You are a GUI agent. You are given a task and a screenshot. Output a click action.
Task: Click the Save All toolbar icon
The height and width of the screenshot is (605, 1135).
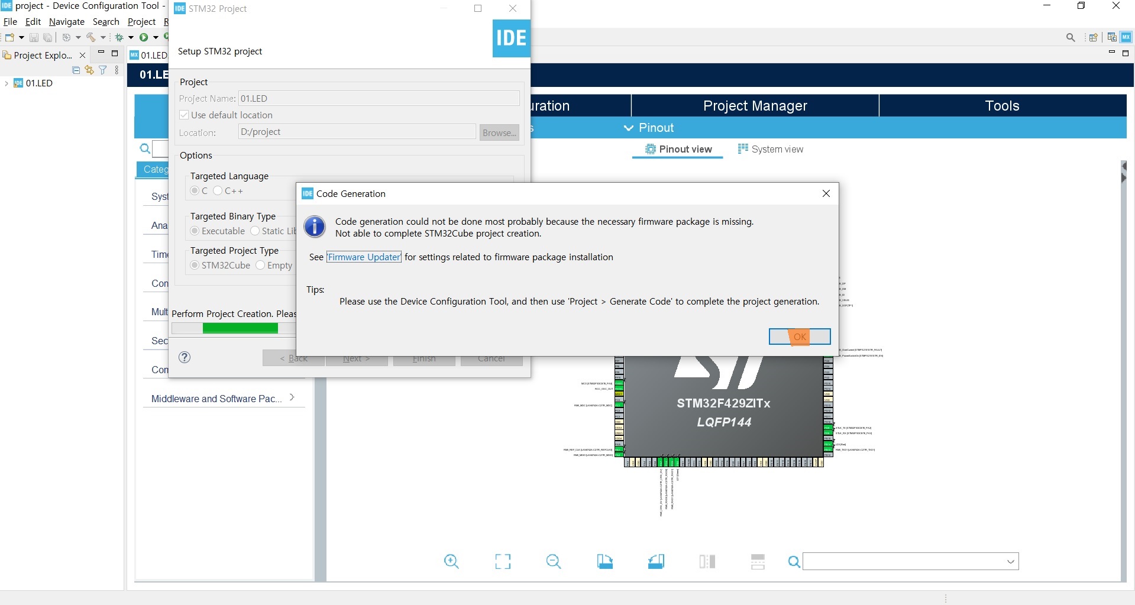pyautogui.click(x=48, y=37)
